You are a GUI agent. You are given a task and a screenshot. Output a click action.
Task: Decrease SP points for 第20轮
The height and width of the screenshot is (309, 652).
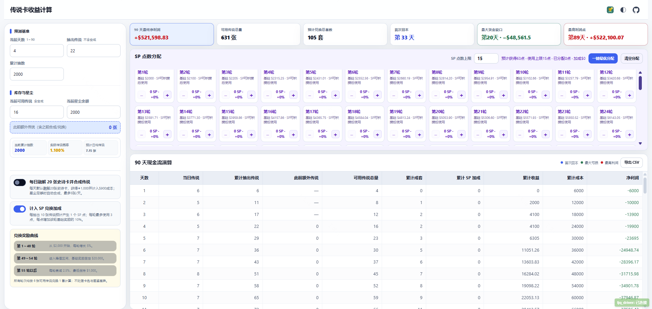tap(436, 135)
